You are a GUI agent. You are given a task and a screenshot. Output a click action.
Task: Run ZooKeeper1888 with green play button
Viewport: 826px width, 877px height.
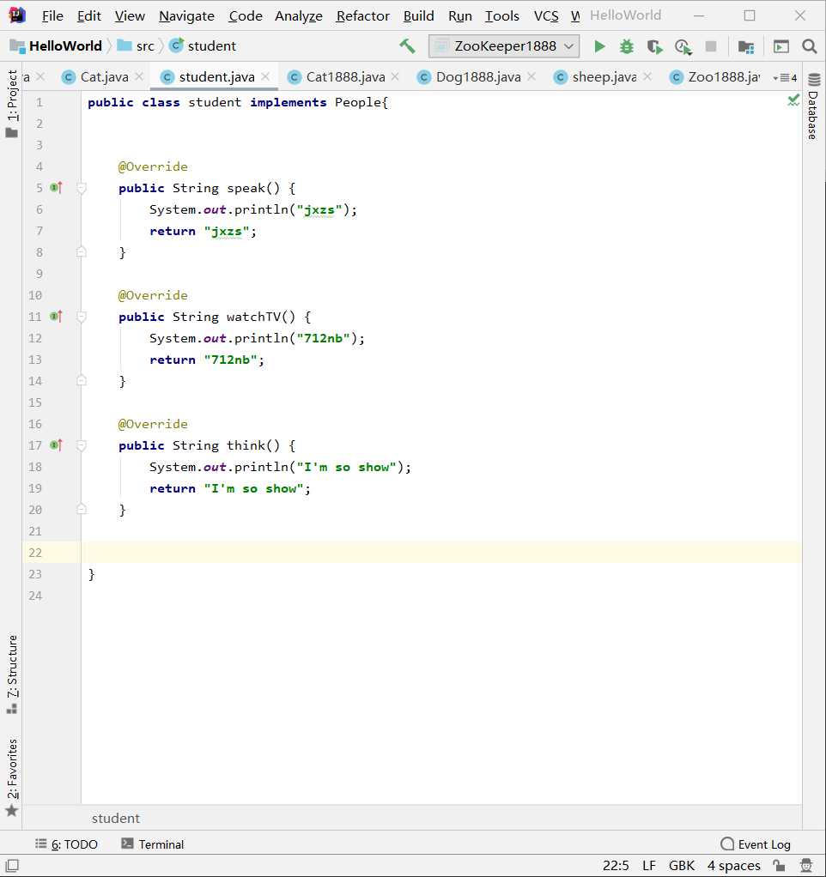coord(599,45)
